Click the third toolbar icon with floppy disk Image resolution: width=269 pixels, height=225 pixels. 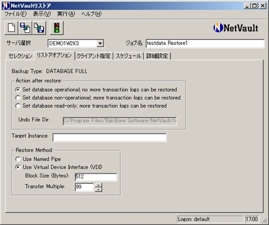39,28
